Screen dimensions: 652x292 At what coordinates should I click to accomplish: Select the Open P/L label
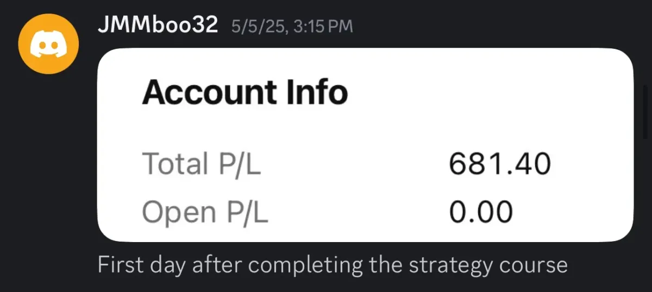[205, 212]
